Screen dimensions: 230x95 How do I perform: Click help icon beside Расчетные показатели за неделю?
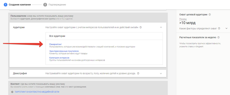[218, 37]
